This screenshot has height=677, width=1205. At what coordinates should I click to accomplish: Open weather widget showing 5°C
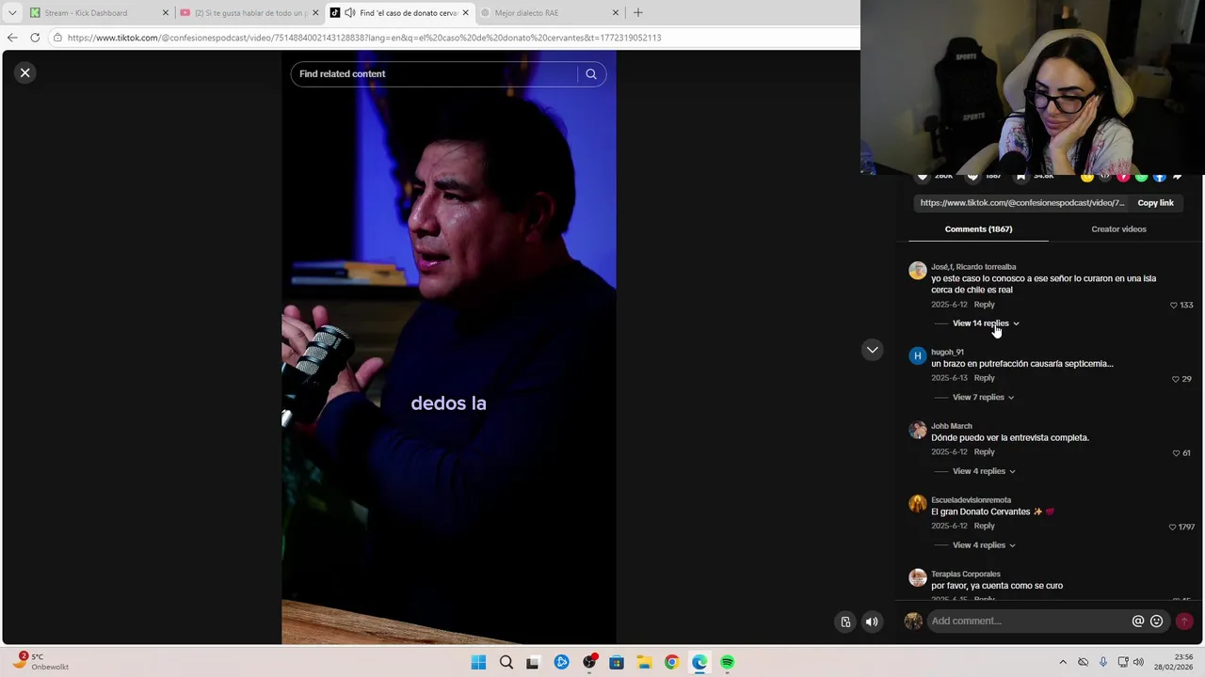click(42, 662)
